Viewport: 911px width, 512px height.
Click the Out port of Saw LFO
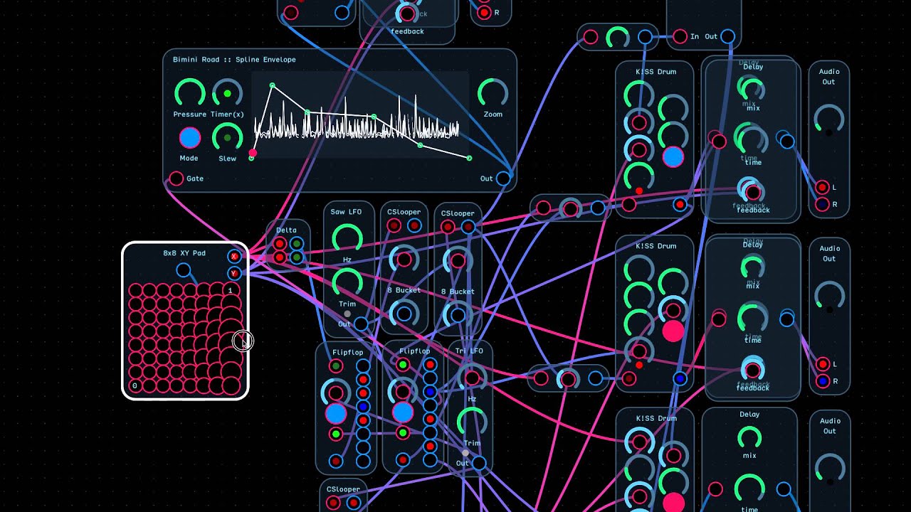[362, 324]
